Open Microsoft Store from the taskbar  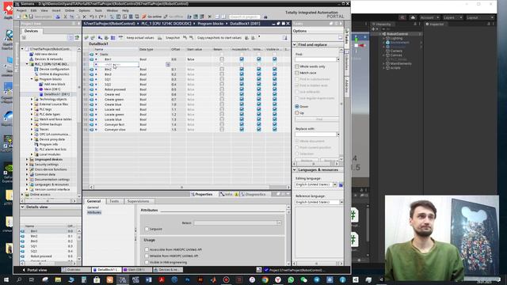pyautogui.click(x=97, y=279)
